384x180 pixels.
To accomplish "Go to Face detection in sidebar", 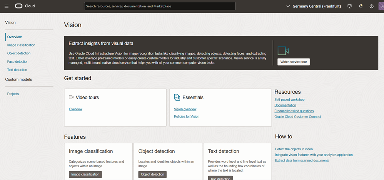I will coord(18,62).
